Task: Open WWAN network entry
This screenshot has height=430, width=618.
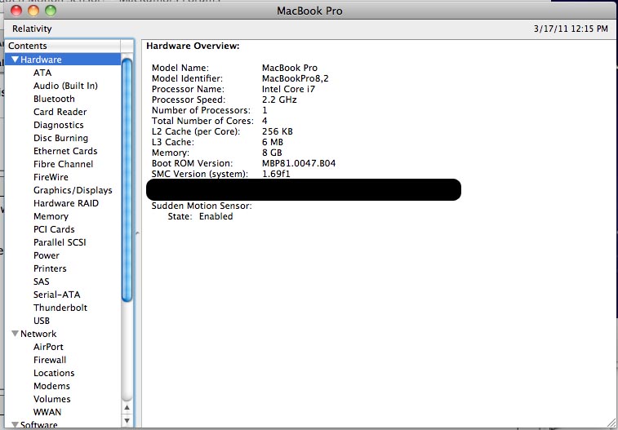Action: [x=47, y=412]
